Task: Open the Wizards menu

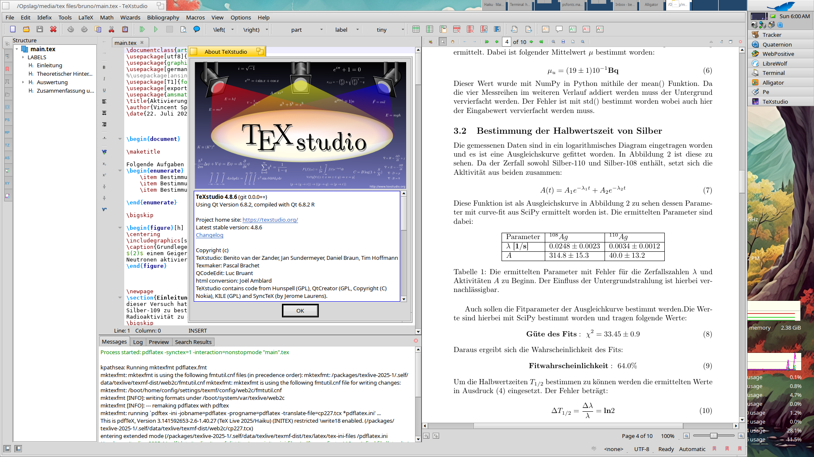Action: [x=130, y=17]
